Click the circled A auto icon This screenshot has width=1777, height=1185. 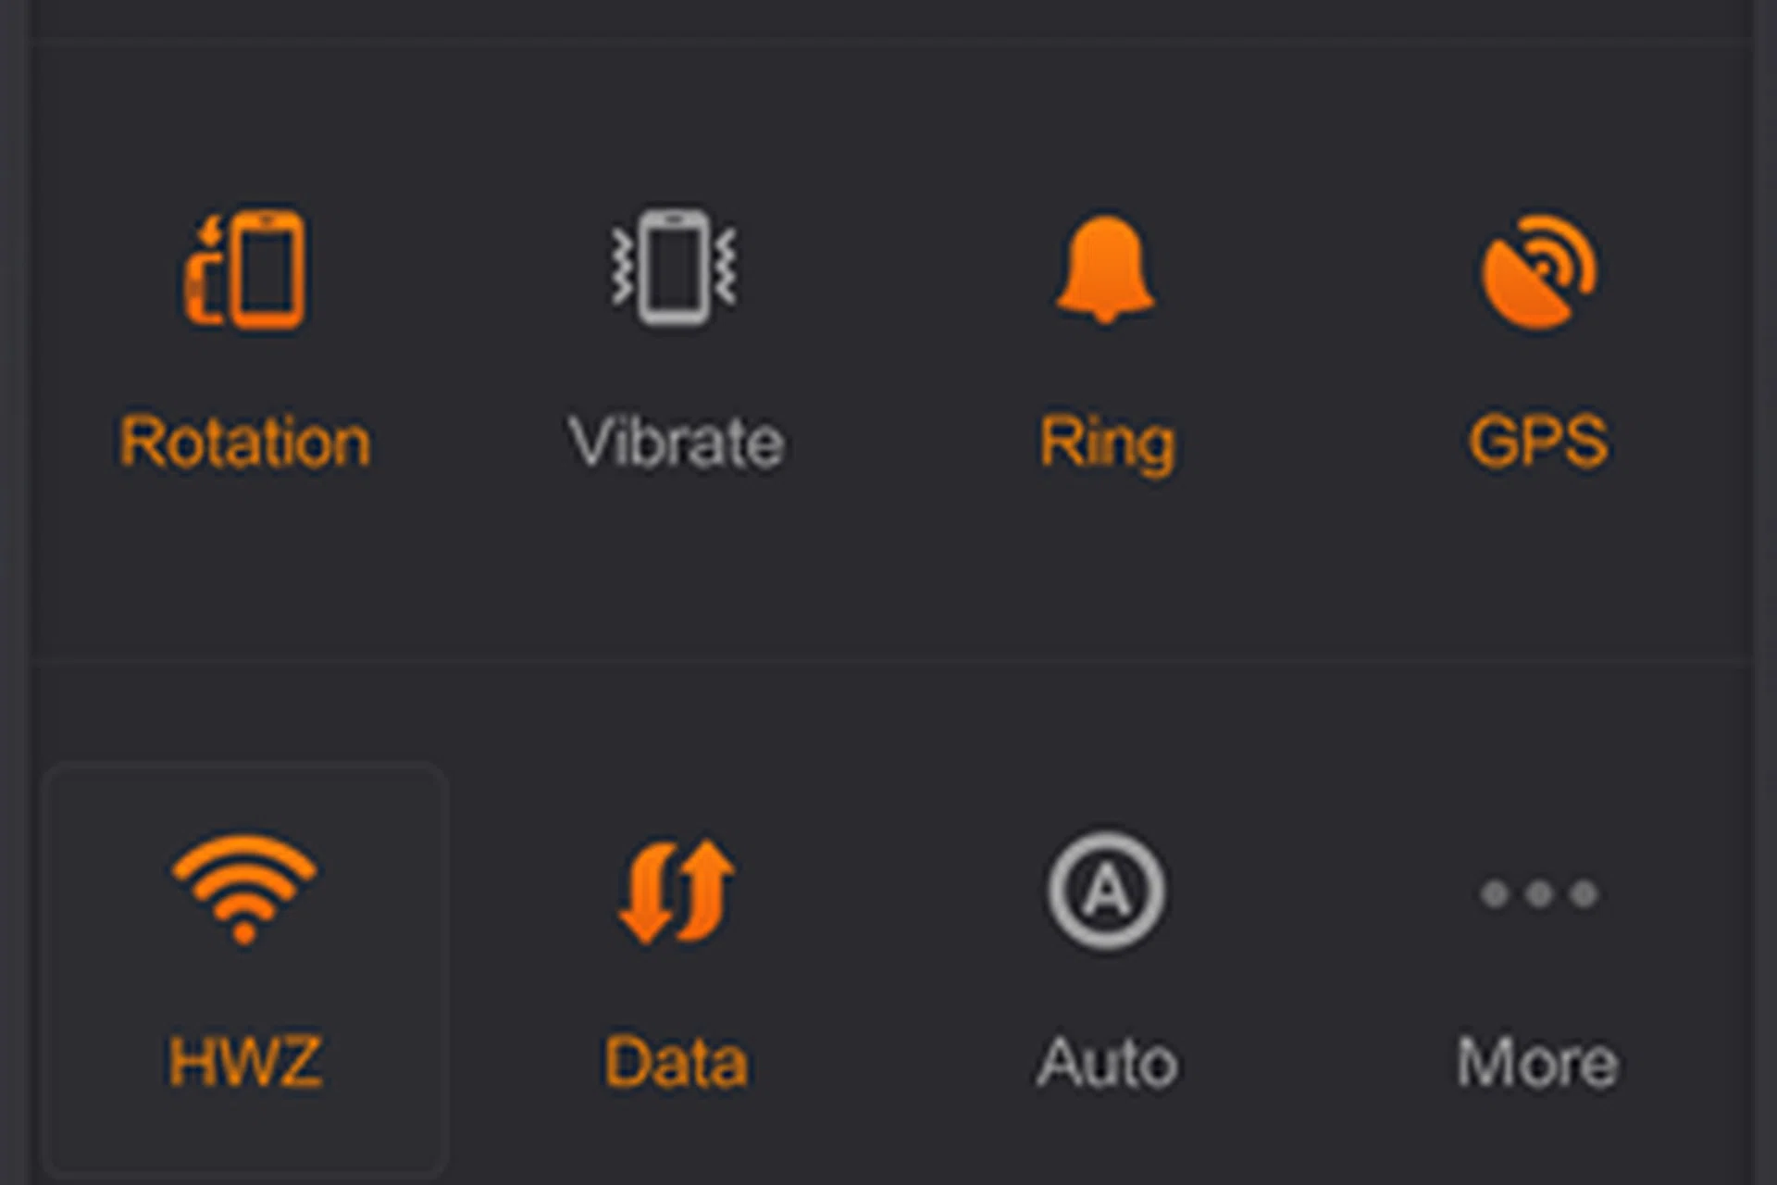click(1106, 892)
